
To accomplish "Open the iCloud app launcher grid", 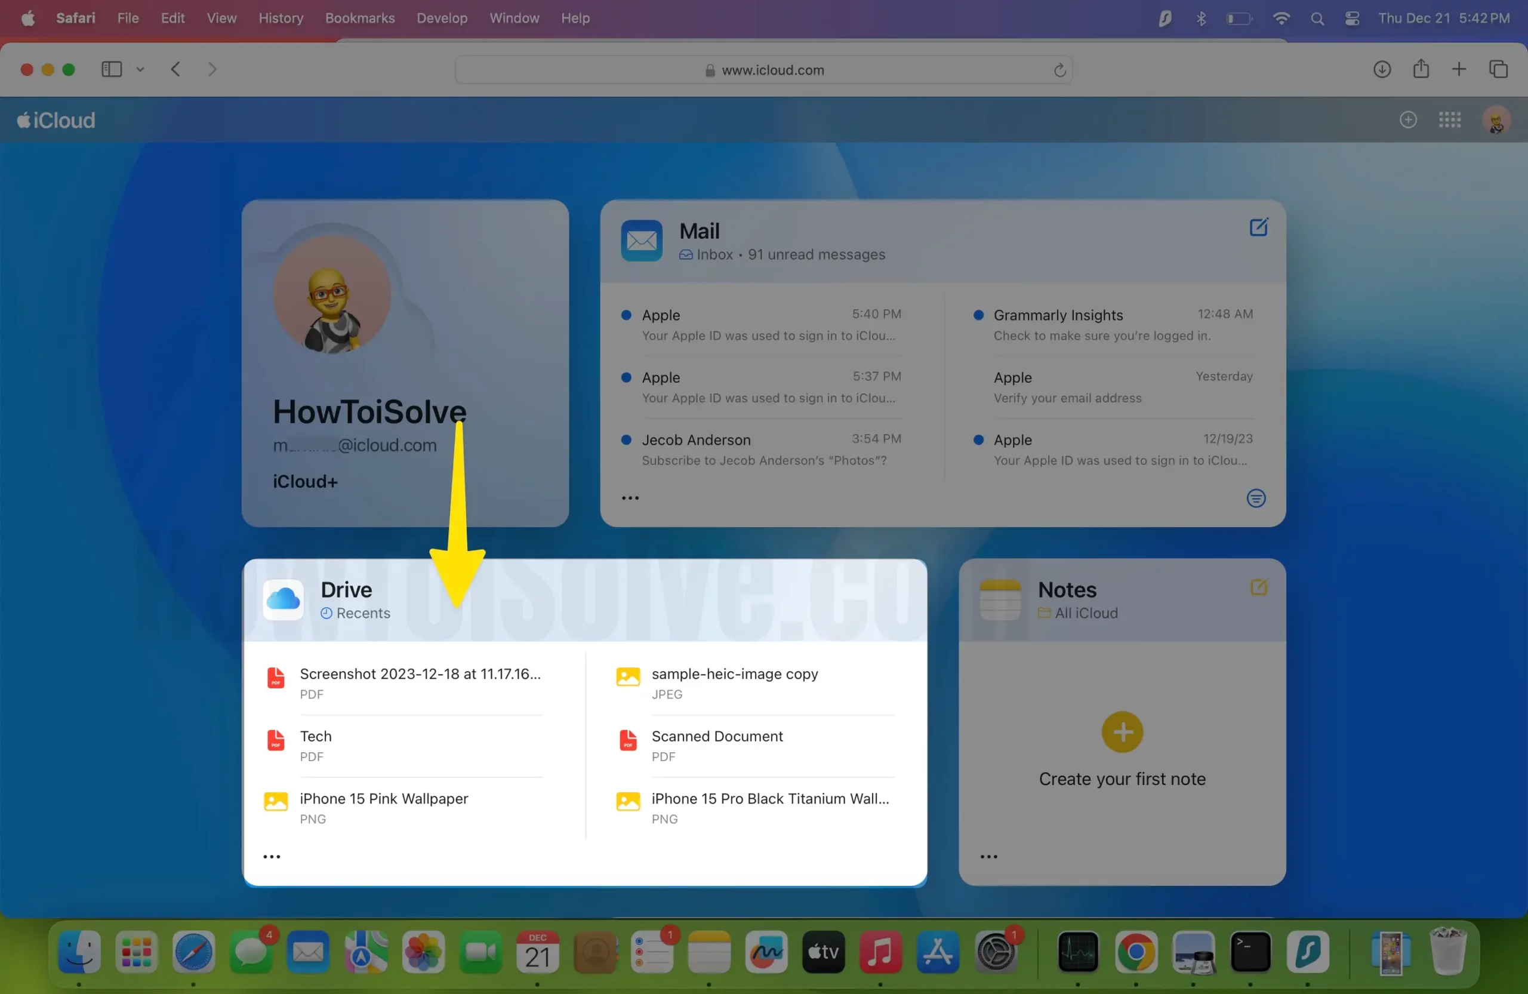I will (x=1449, y=120).
